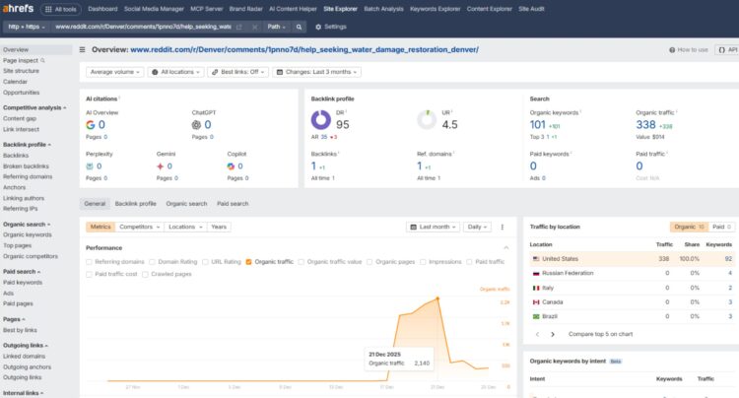Click Compare top 5 on chart

(x=600, y=334)
